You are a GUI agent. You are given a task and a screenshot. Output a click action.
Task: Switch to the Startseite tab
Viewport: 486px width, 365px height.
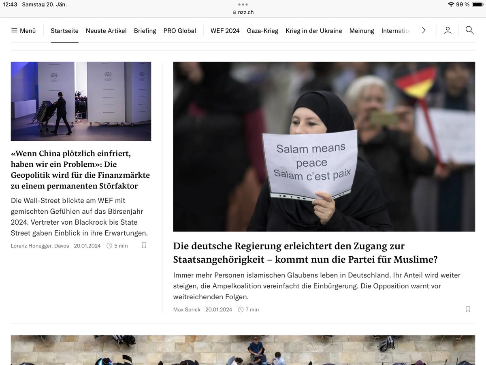[64, 30]
